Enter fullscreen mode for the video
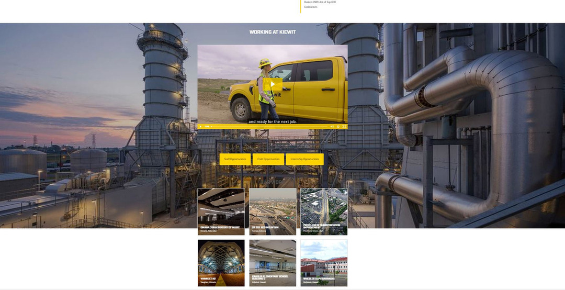Image resolution: width=565 pixels, height=290 pixels. 344,127
